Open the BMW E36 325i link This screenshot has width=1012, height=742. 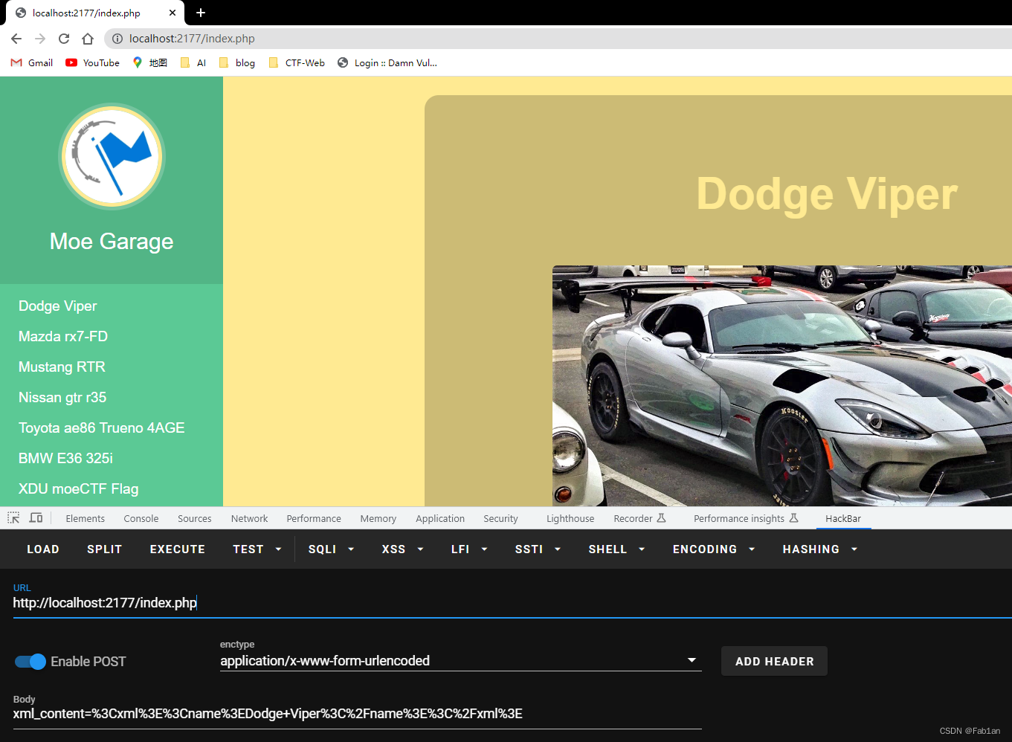coord(65,458)
